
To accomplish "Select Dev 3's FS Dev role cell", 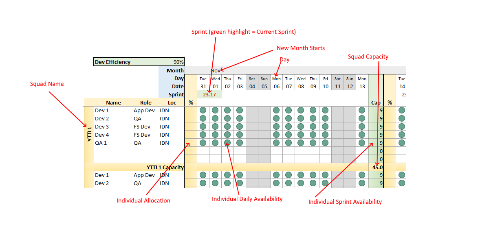I will pos(142,126).
